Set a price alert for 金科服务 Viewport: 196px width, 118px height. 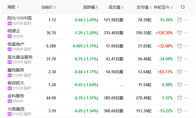coord(179,98)
